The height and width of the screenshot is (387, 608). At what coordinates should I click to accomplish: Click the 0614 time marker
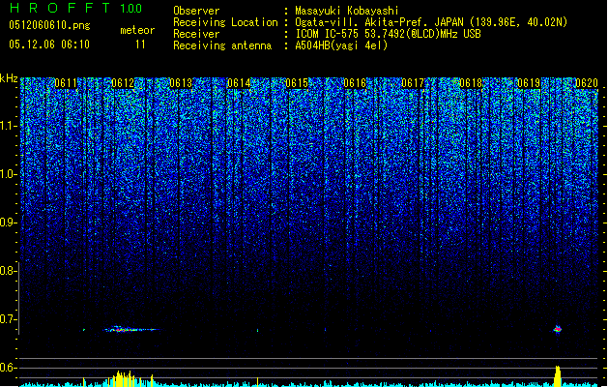point(239,83)
